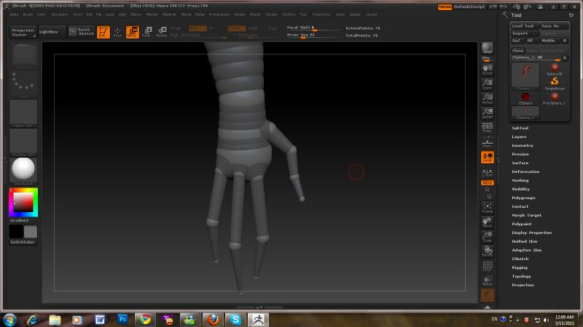
Task: Click the Frame mesh icon
Action: coord(487,208)
